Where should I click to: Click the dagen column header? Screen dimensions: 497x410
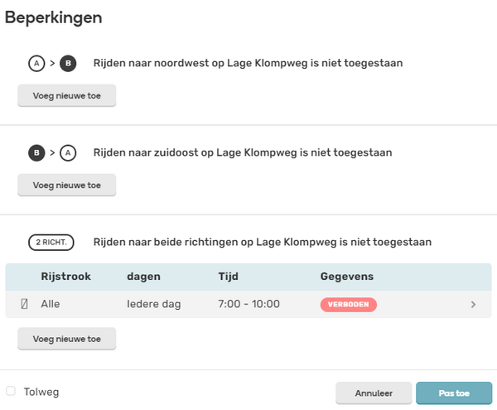pyautogui.click(x=143, y=277)
